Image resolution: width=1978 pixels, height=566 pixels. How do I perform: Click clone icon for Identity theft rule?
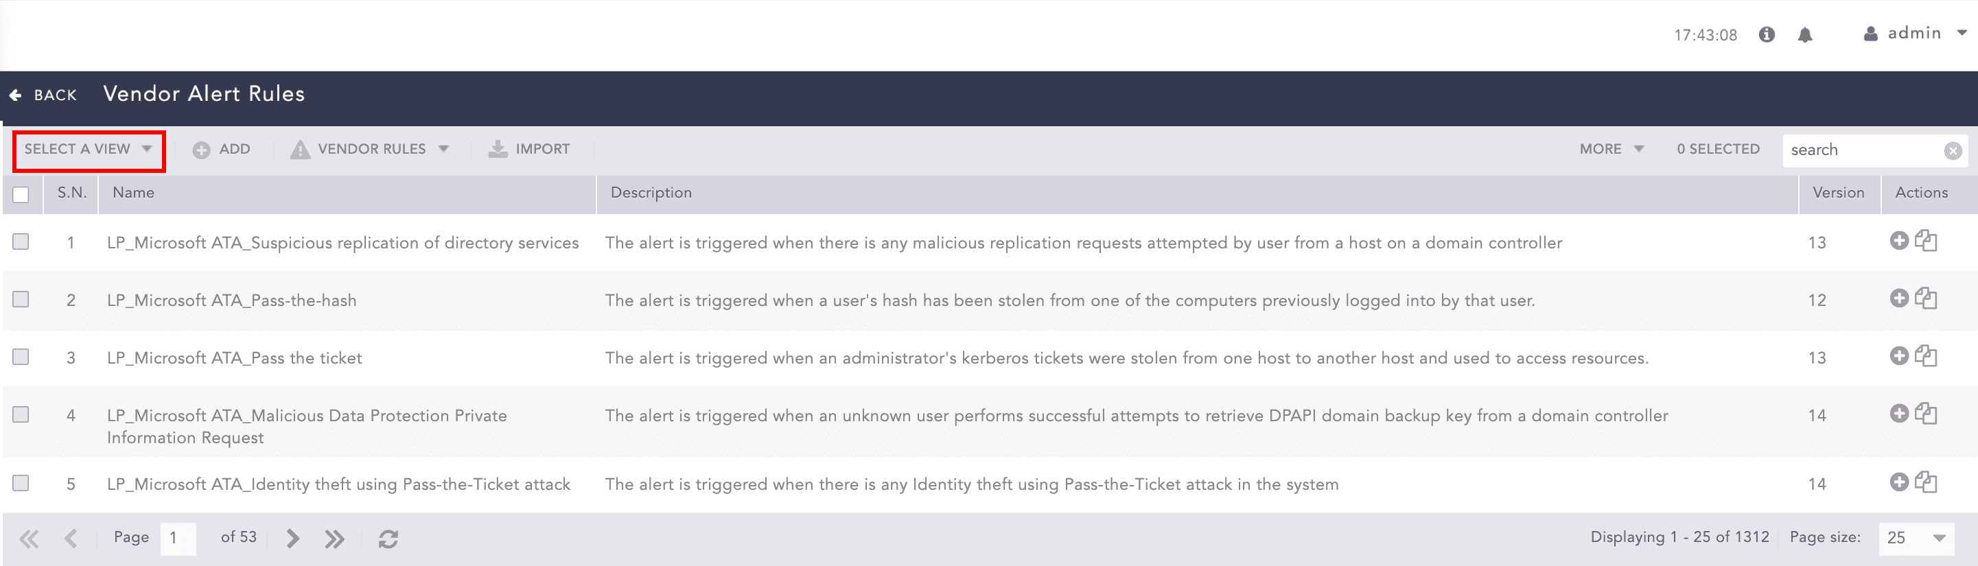pyautogui.click(x=1926, y=482)
